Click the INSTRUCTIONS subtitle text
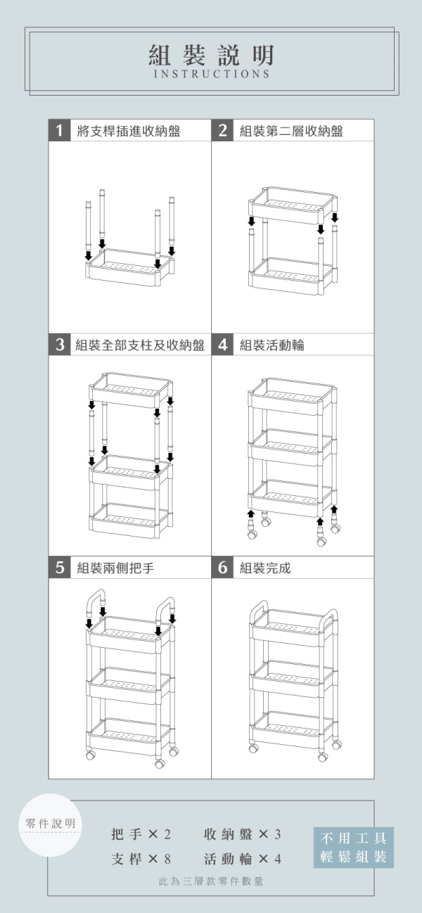 212,73
